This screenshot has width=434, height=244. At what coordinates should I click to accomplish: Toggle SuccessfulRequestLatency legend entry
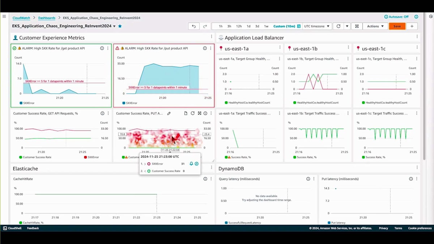[x=243, y=223]
